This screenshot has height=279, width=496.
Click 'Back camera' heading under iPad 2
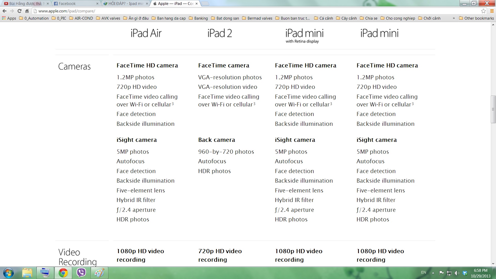216,140
